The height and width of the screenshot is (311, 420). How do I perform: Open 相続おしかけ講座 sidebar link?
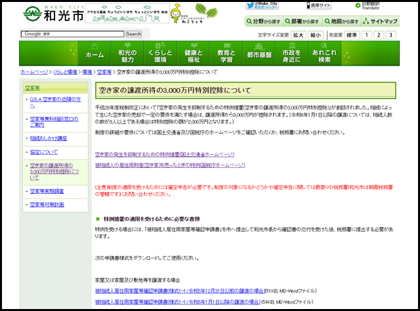(49, 138)
